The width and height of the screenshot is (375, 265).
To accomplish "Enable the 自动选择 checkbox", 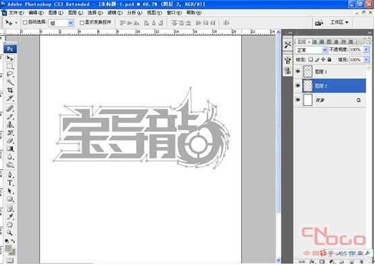I will click(x=25, y=22).
